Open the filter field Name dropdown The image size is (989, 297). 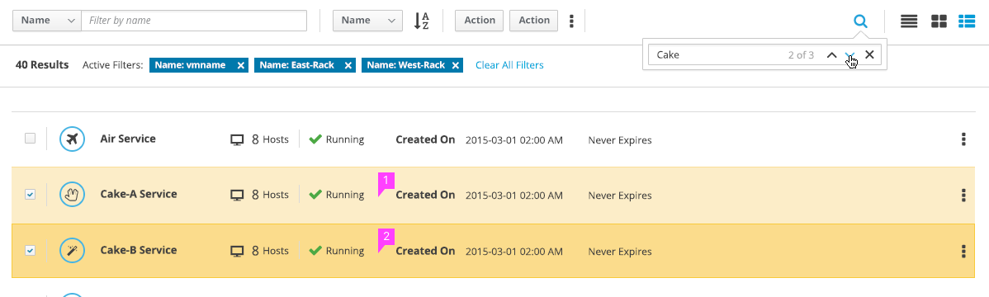47,20
